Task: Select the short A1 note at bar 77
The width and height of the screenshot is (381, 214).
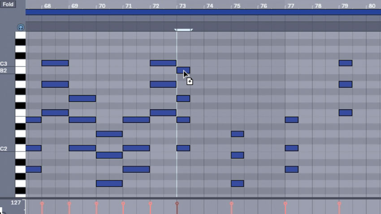Action: (x=292, y=169)
